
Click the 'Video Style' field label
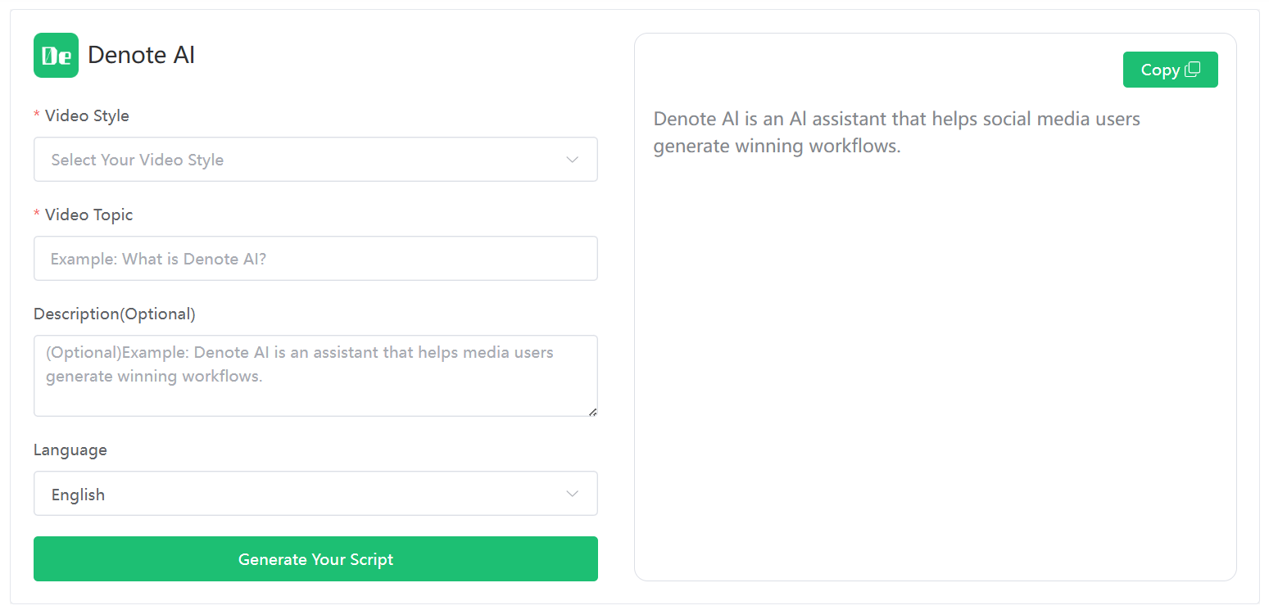click(x=87, y=115)
